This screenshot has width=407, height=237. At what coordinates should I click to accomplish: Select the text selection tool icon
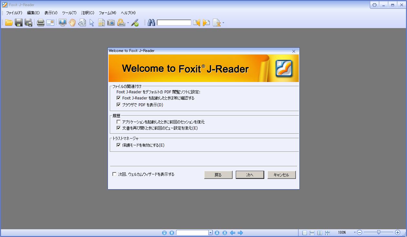(101, 23)
